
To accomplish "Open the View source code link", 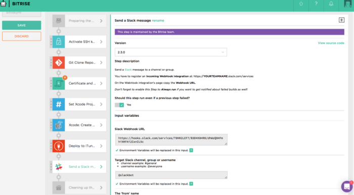I will point(331,43).
